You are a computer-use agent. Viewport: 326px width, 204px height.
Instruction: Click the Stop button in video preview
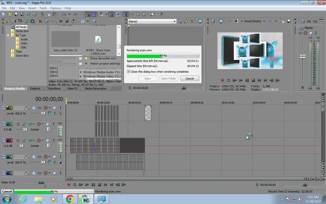253,80
